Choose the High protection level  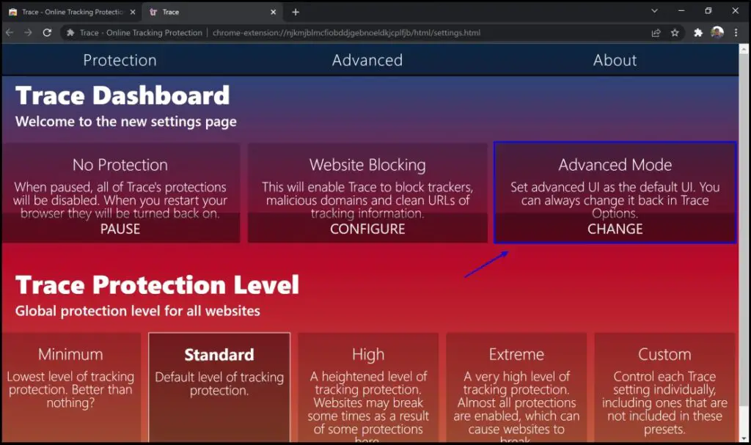click(368, 388)
